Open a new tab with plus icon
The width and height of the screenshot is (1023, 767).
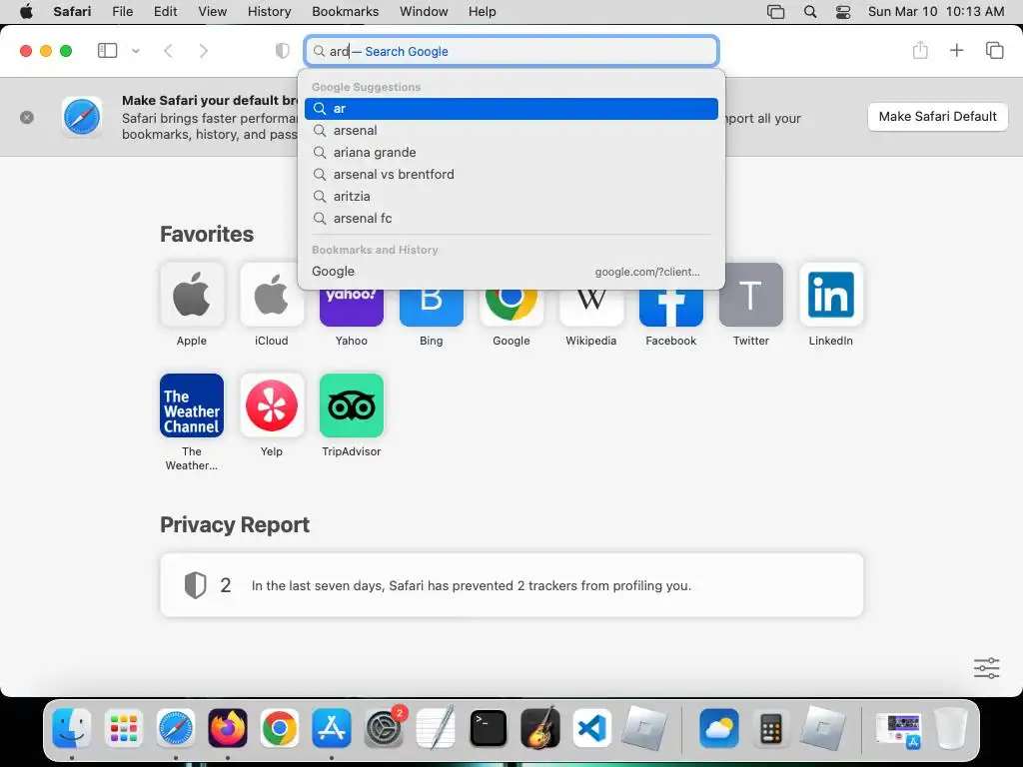pos(956,50)
